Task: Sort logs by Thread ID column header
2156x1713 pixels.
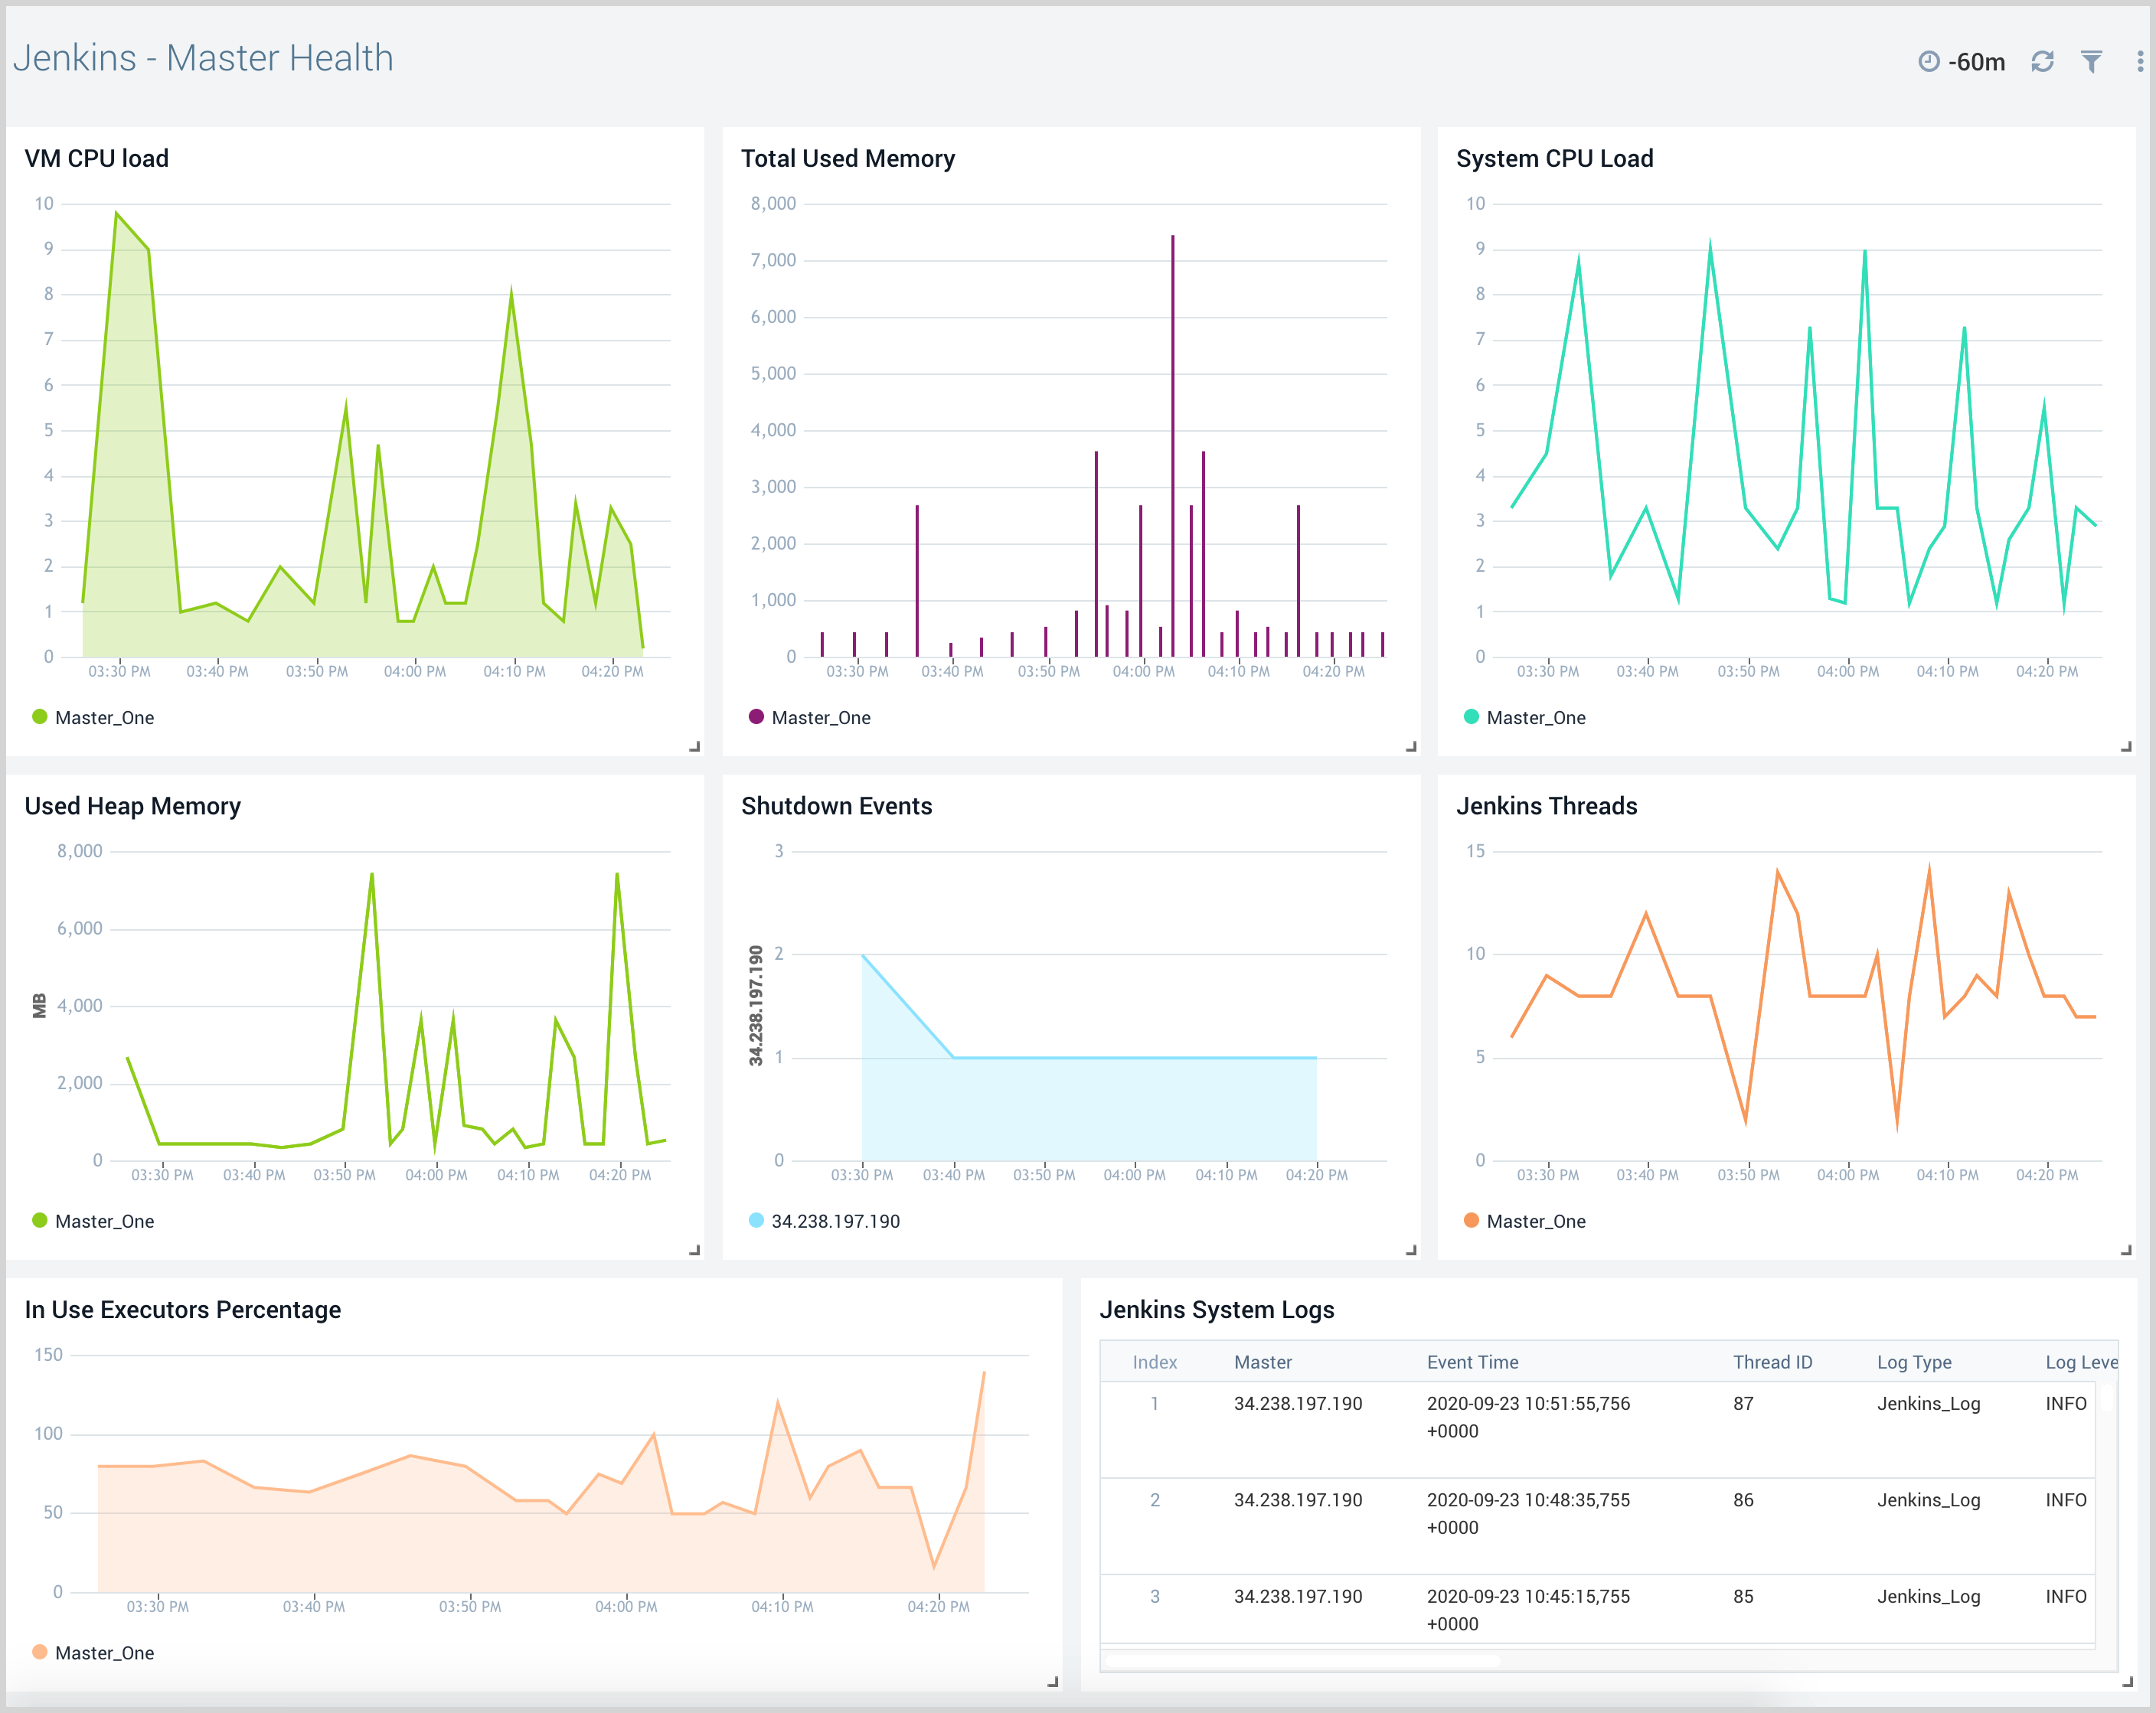Action: pyautogui.click(x=1772, y=1362)
